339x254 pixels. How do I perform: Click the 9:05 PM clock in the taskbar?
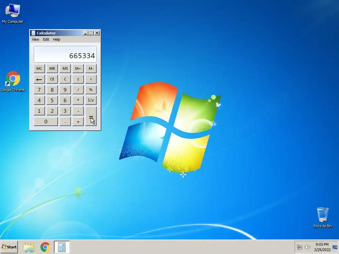(322, 244)
